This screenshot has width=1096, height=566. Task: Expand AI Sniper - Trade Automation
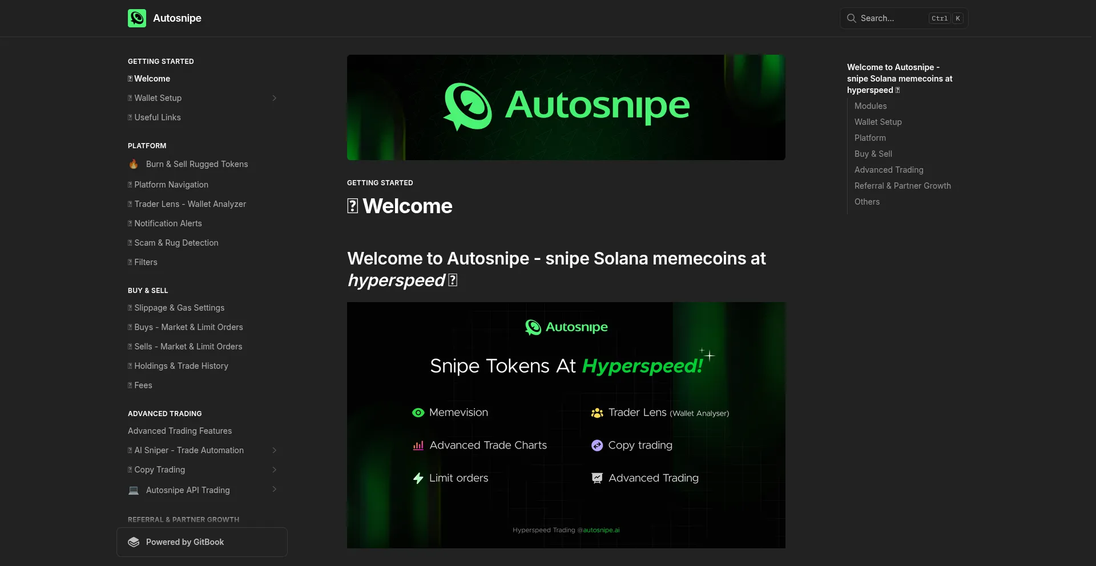(275, 450)
